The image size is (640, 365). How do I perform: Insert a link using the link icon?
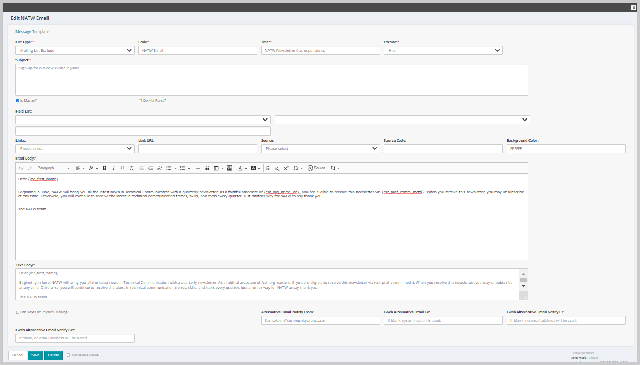(x=159, y=168)
